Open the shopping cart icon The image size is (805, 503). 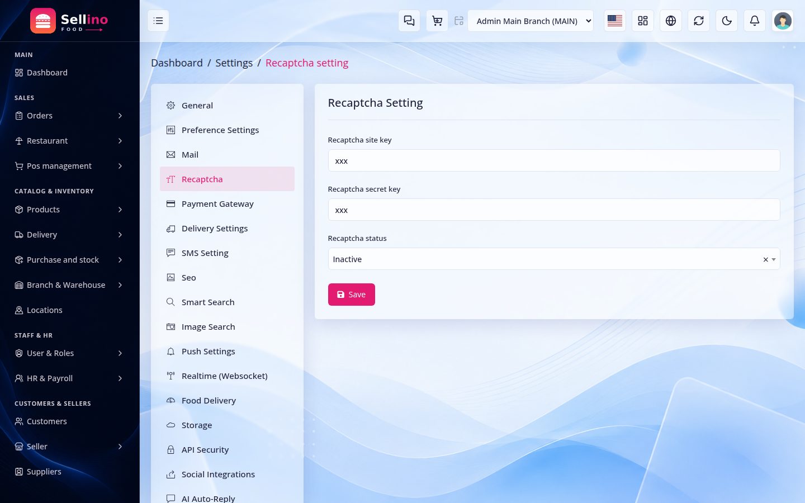[437, 21]
